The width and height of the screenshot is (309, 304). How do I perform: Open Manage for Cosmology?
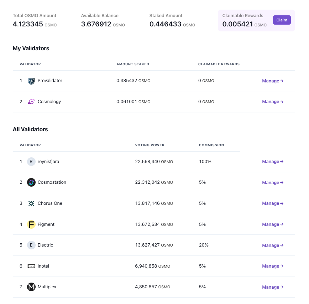click(x=272, y=102)
